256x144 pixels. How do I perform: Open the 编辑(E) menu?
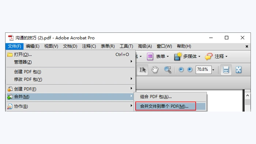[x=33, y=46]
